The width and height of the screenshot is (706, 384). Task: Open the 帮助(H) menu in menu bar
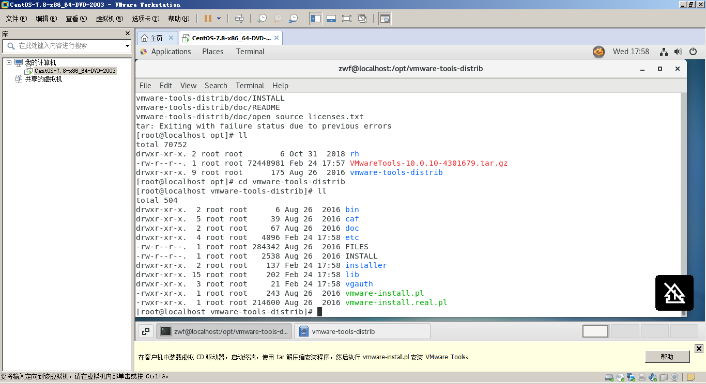(178, 19)
